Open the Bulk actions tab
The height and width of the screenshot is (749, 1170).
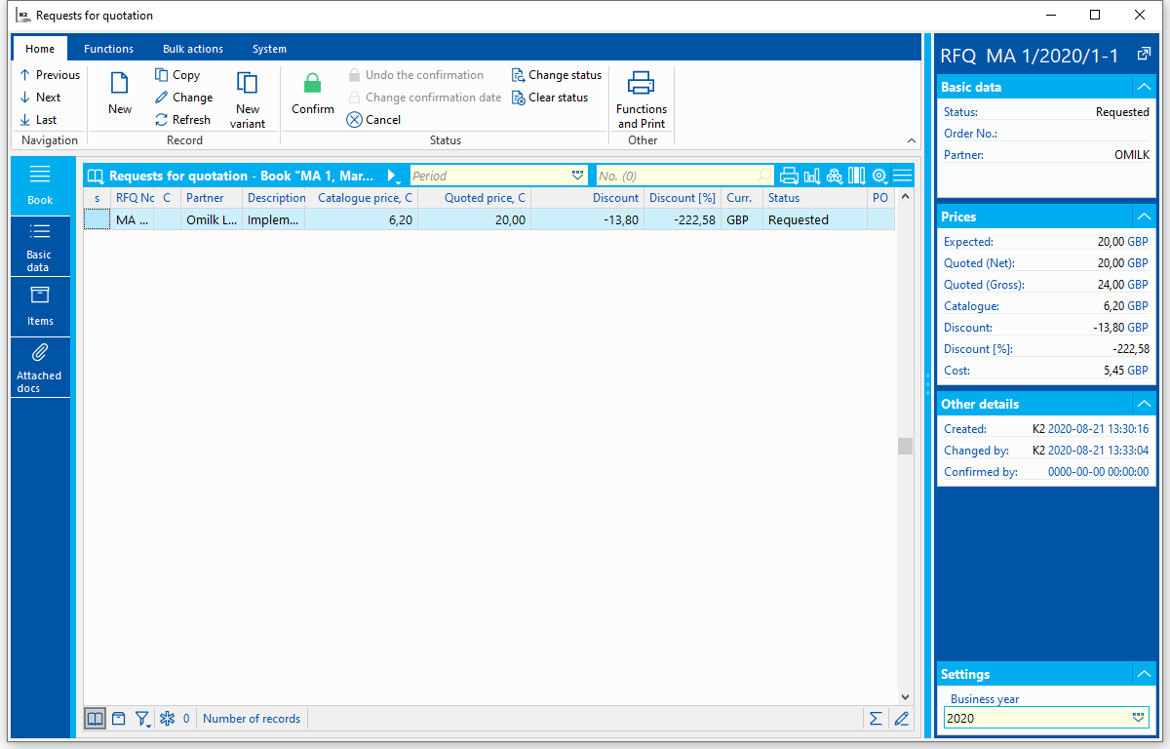coord(192,49)
